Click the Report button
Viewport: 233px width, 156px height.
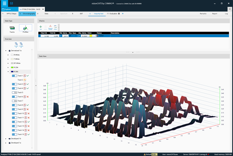coord(215,13)
